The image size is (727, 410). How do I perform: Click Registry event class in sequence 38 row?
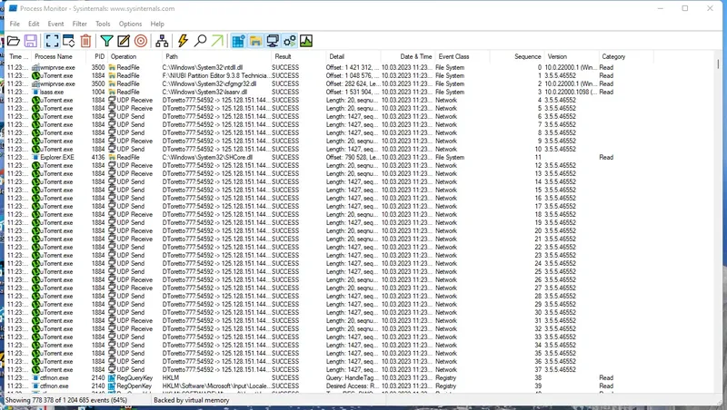point(445,377)
